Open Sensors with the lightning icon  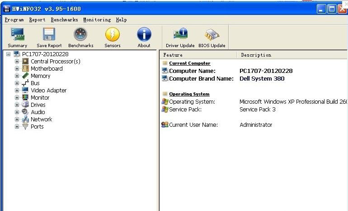[112, 34]
